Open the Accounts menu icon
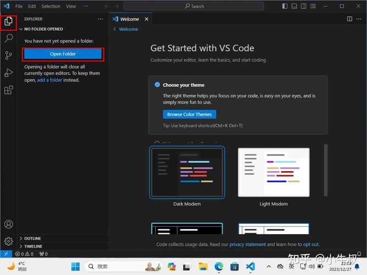 pyautogui.click(x=9, y=224)
